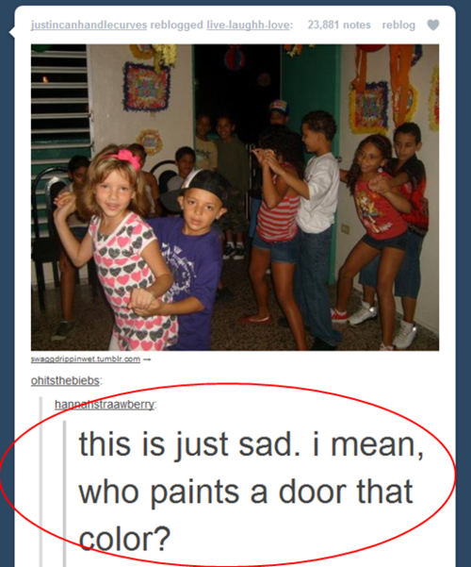Click the quote indent bar beside hannahstraawberry
The height and width of the screenshot is (567, 471).
pos(41,481)
